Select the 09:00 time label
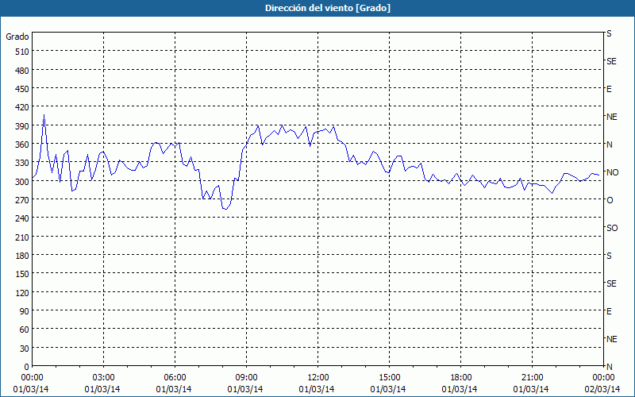This screenshot has width=635, height=397. pos(246,378)
